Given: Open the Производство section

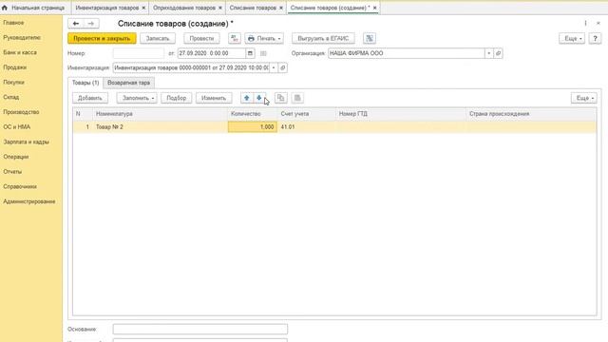Looking at the screenshot, I should (x=21, y=112).
